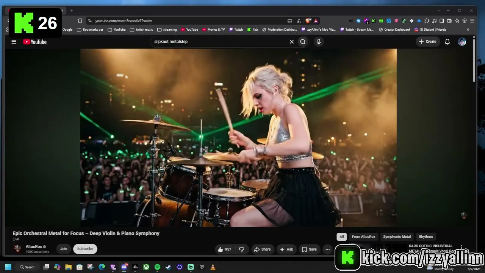Open Brave Shields lion icon

(x=308, y=21)
